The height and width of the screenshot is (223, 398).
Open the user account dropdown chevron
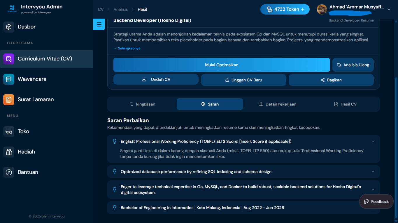tap(389, 9)
